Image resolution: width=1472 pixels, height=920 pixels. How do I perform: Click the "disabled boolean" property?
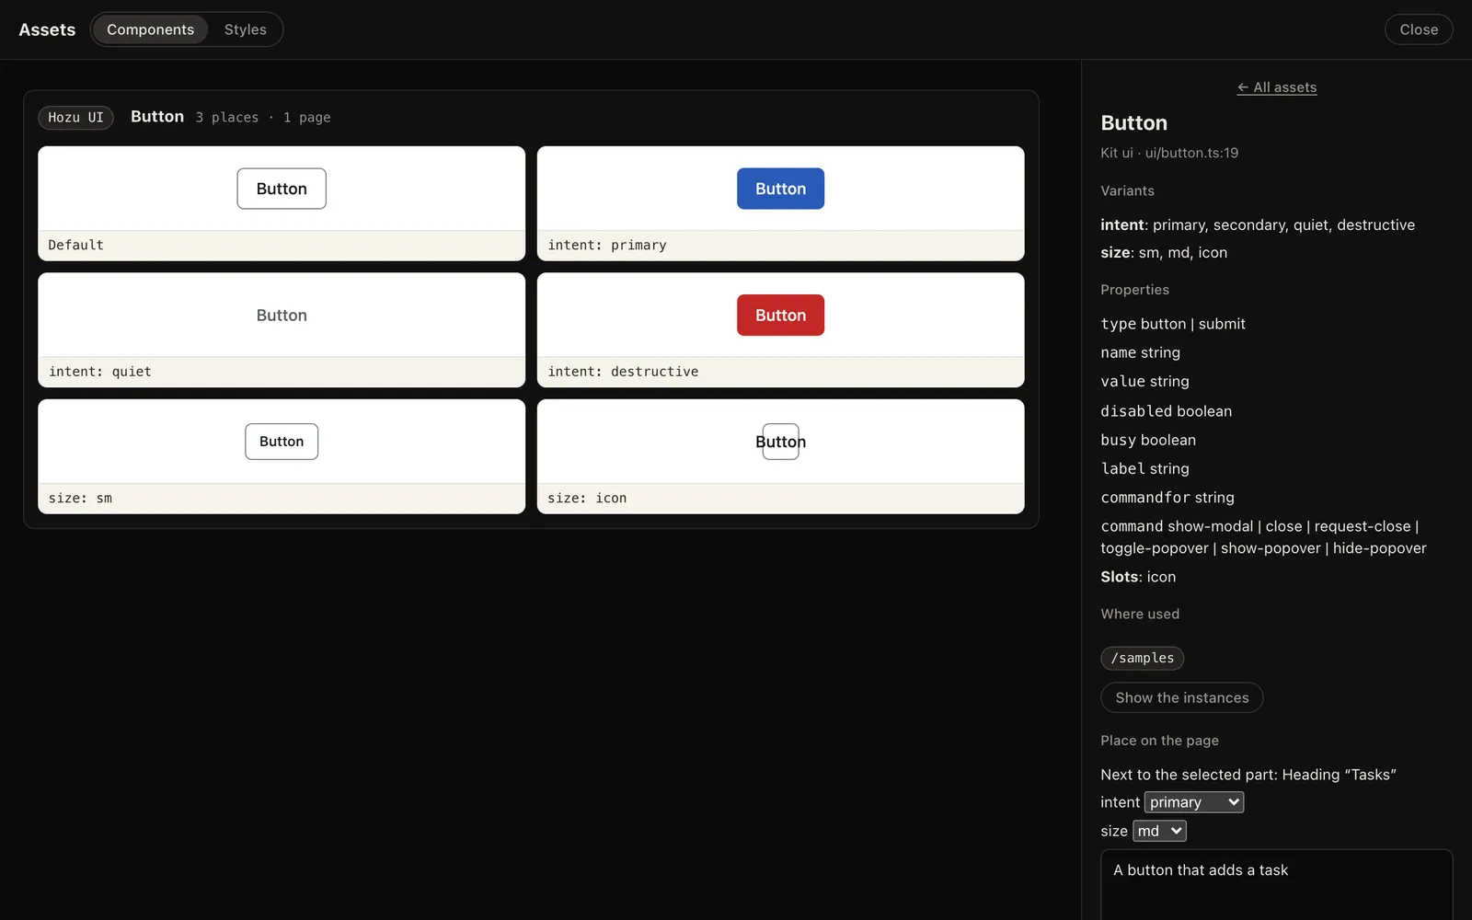pos(1166,411)
